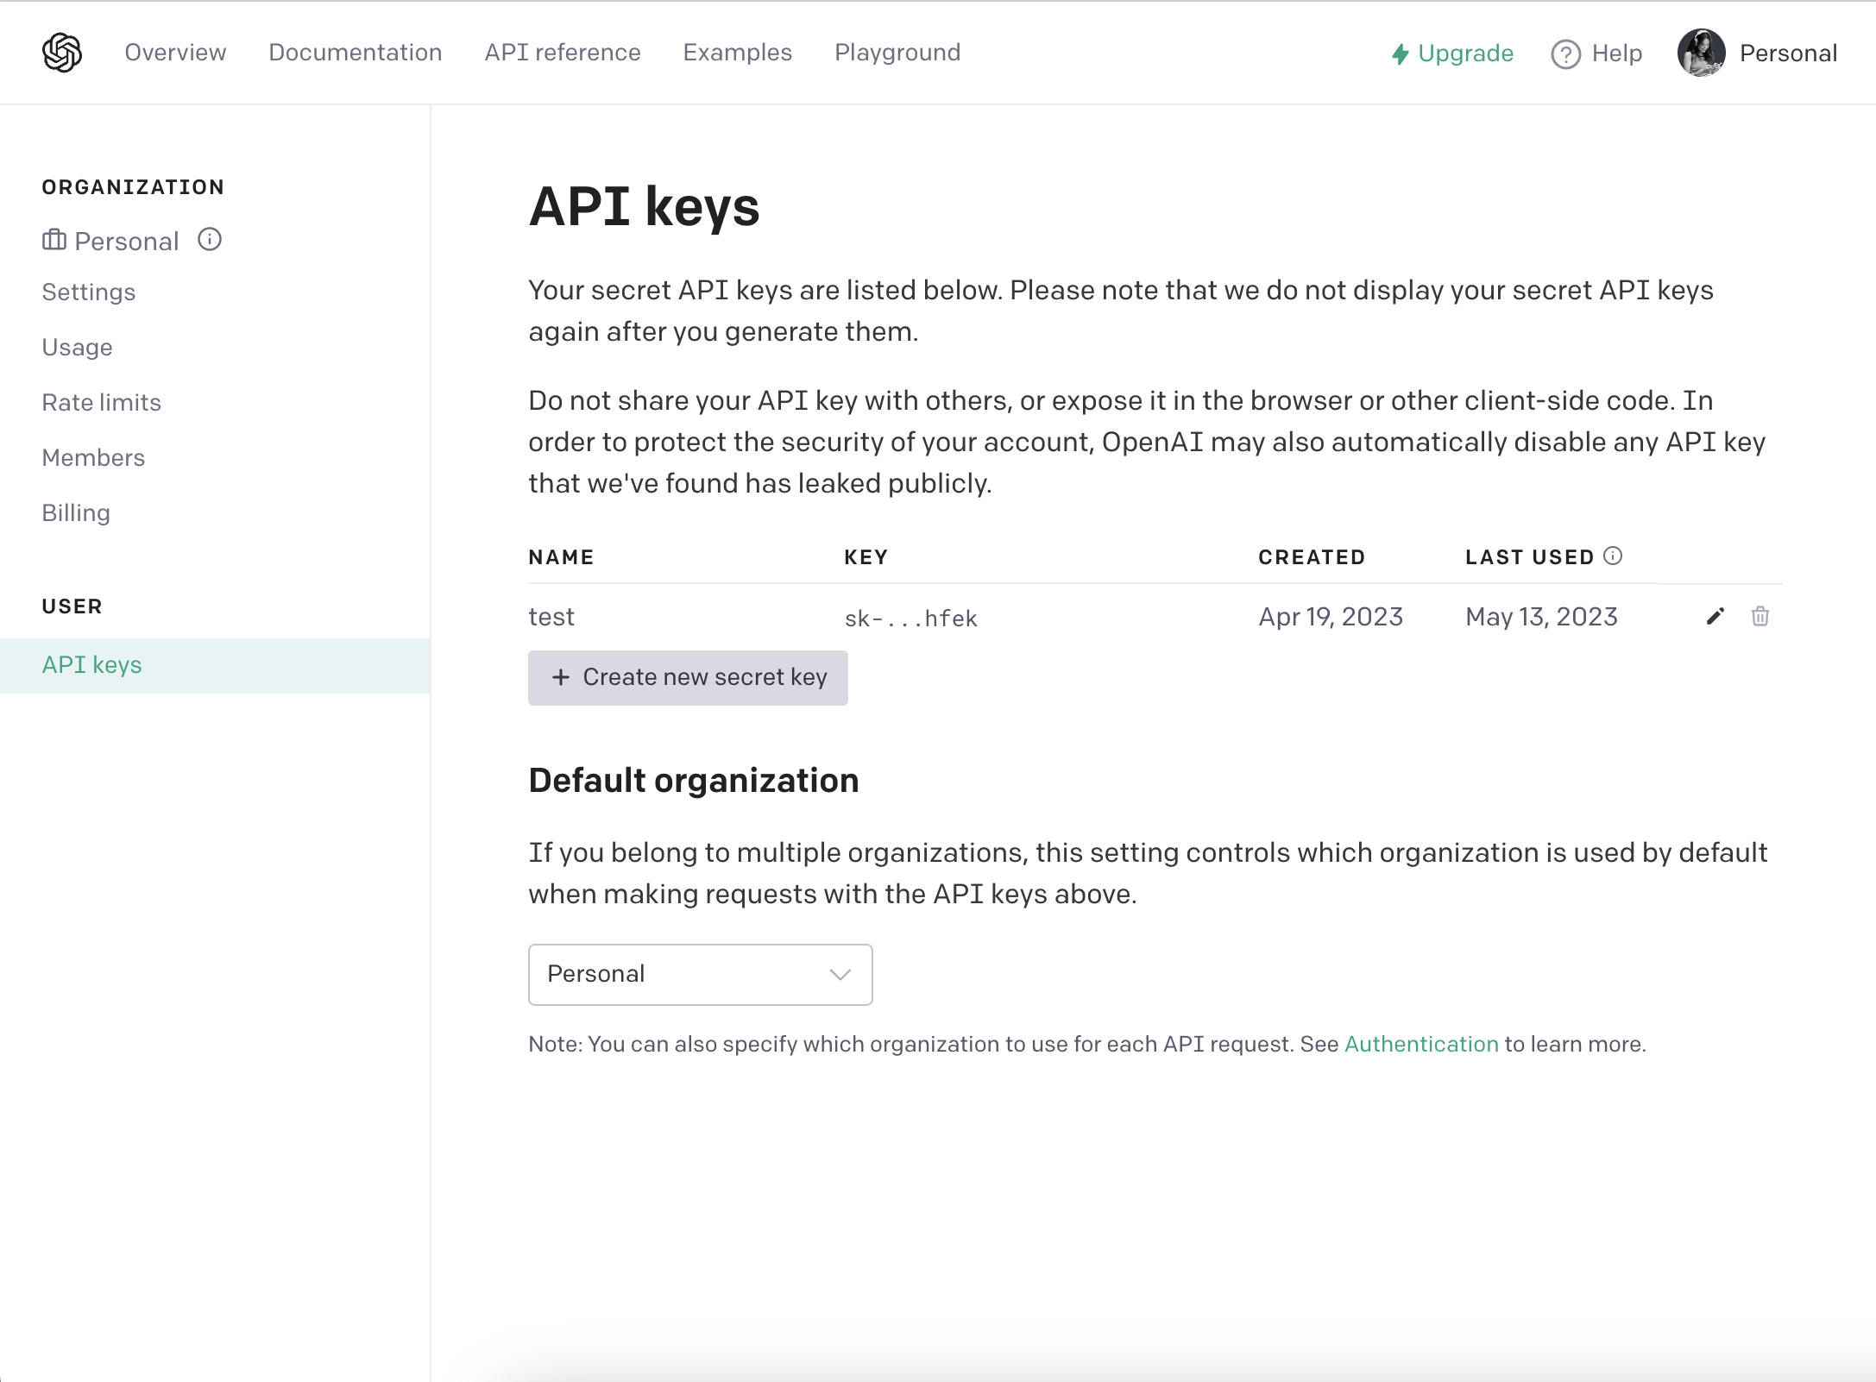
Task: Click Create new secret key button
Action: tap(688, 677)
